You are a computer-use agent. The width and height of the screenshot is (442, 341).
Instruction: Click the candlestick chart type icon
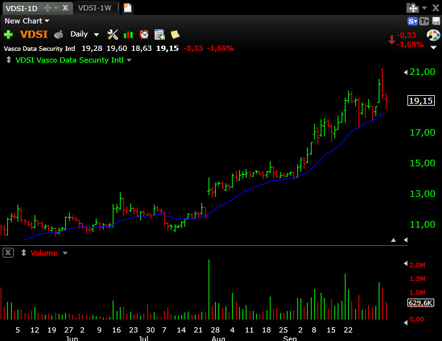[x=128, y=35]
